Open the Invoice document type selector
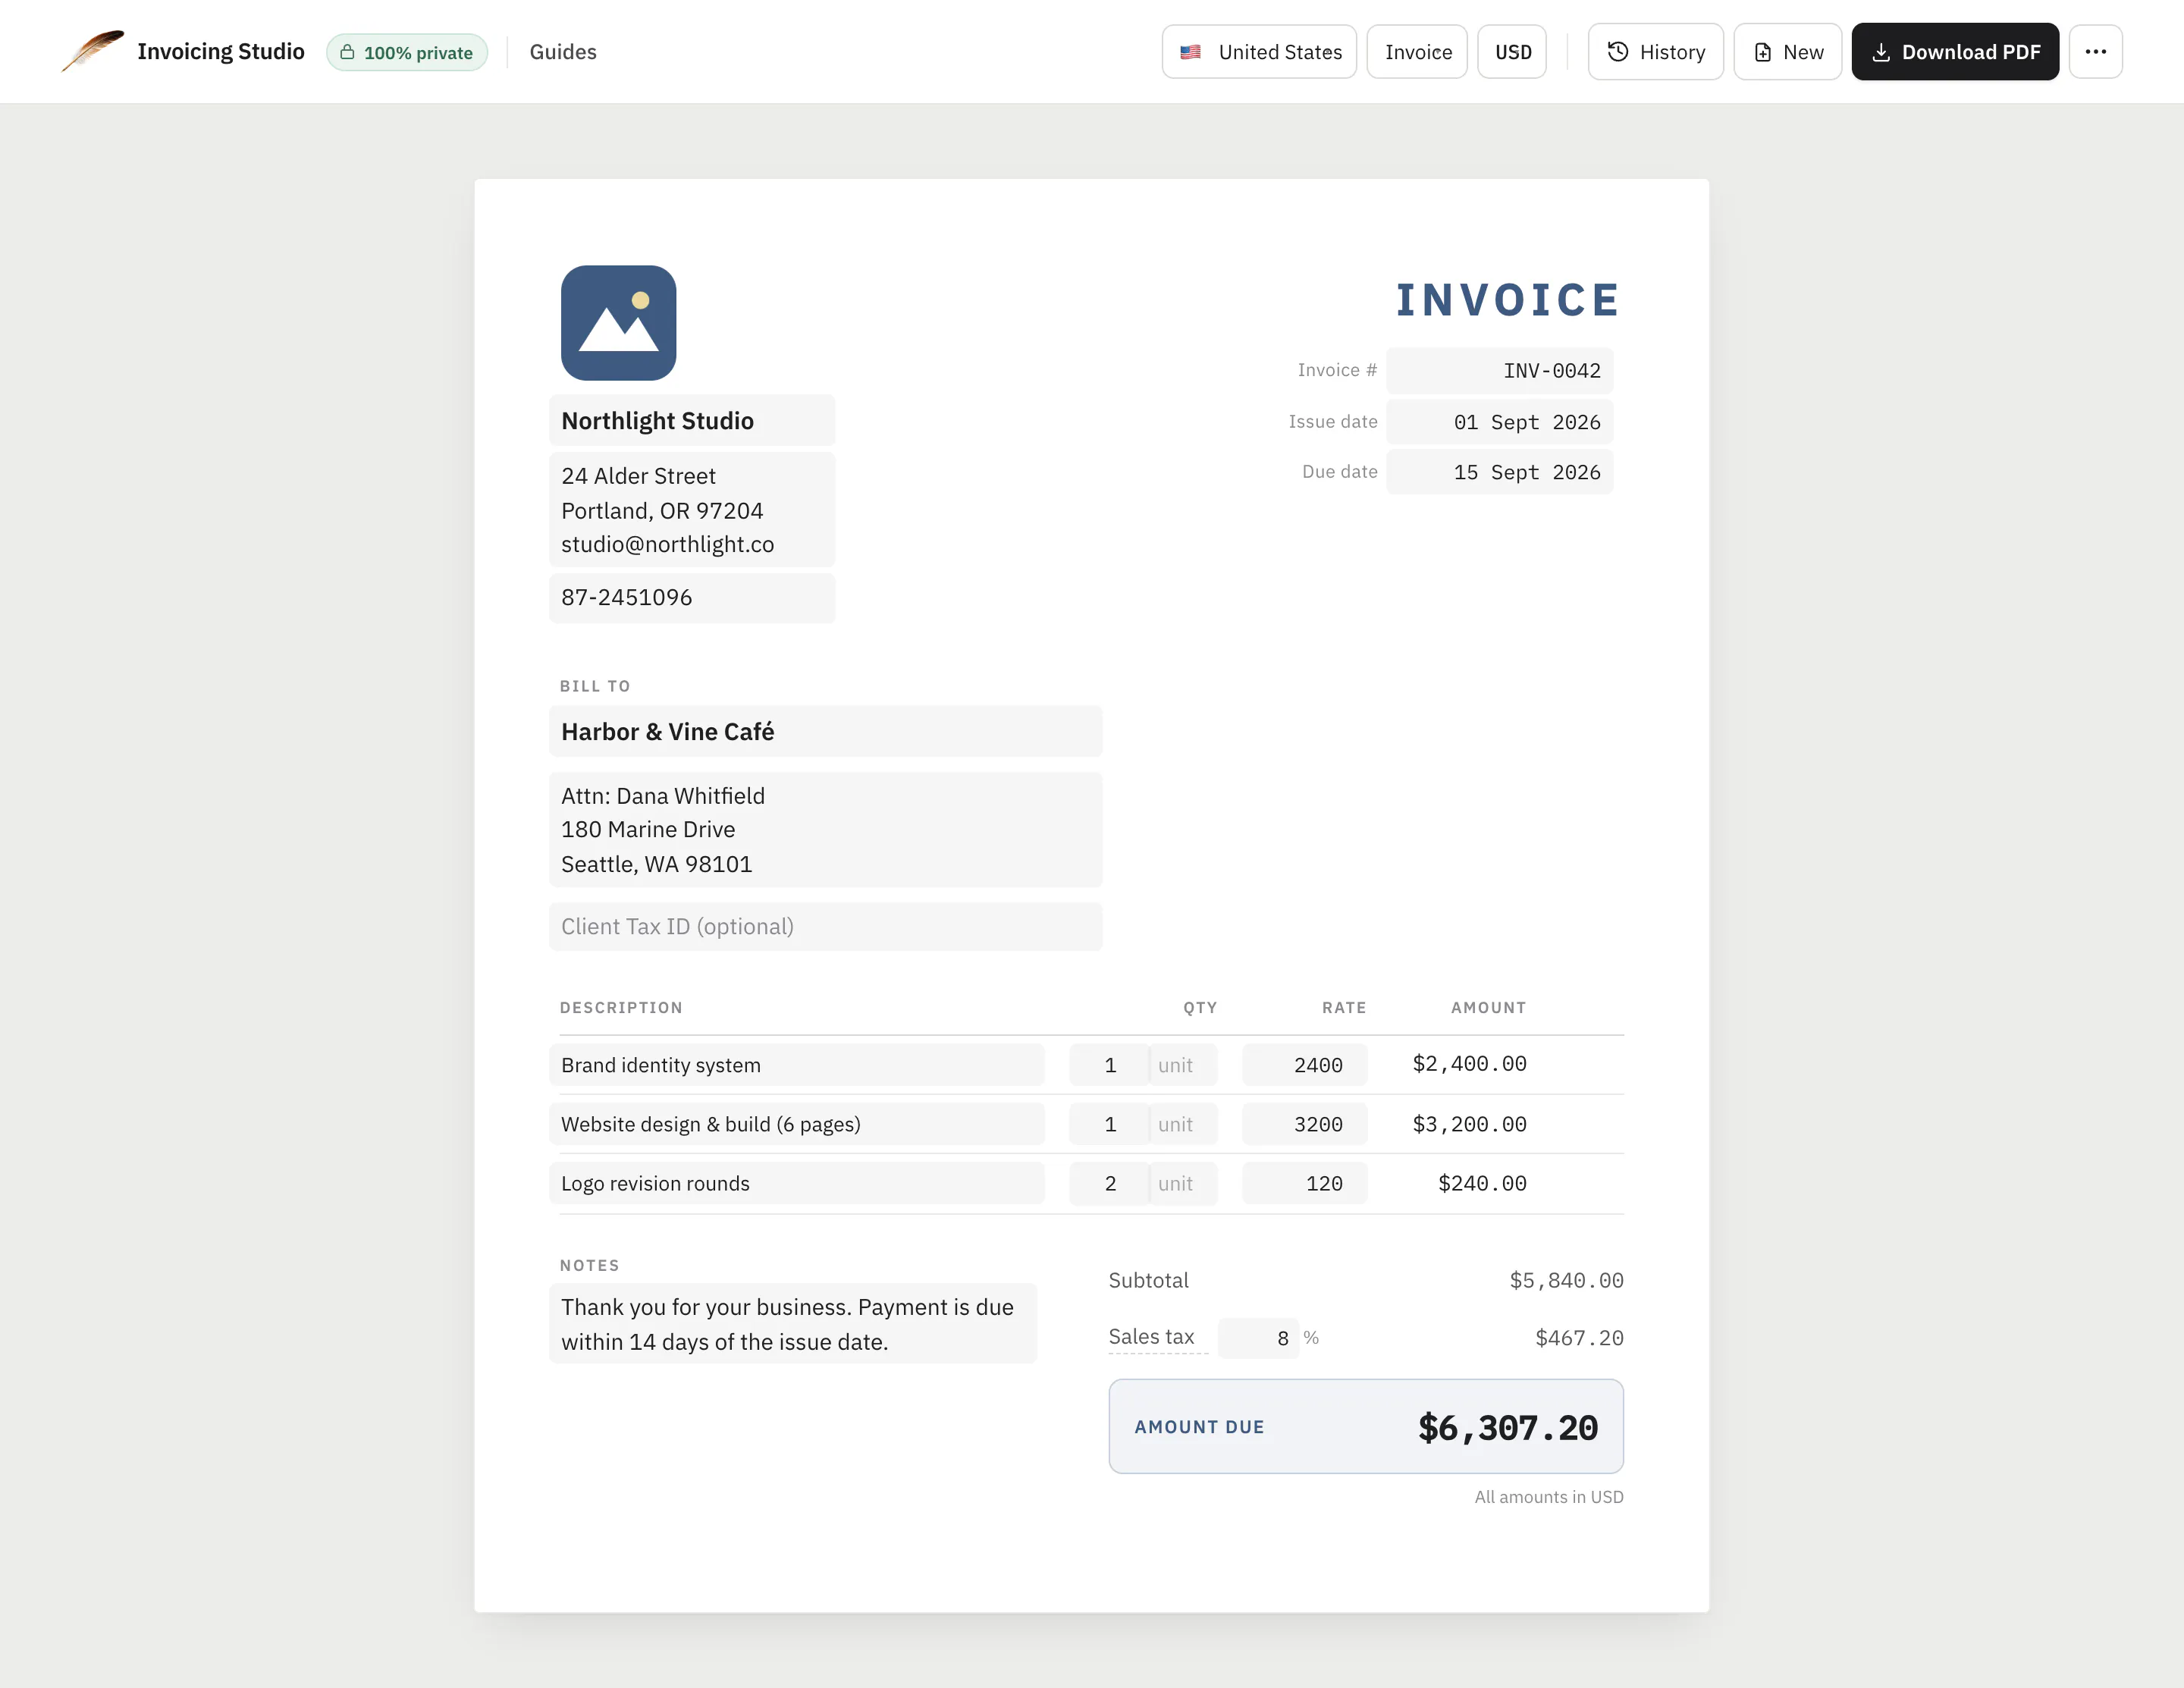The width and height of the screenshot is (2184, 1688). (x=1417, y=52)
